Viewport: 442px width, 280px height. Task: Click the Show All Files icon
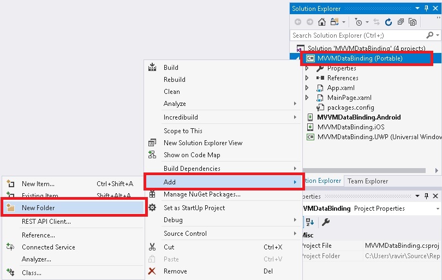413,22
